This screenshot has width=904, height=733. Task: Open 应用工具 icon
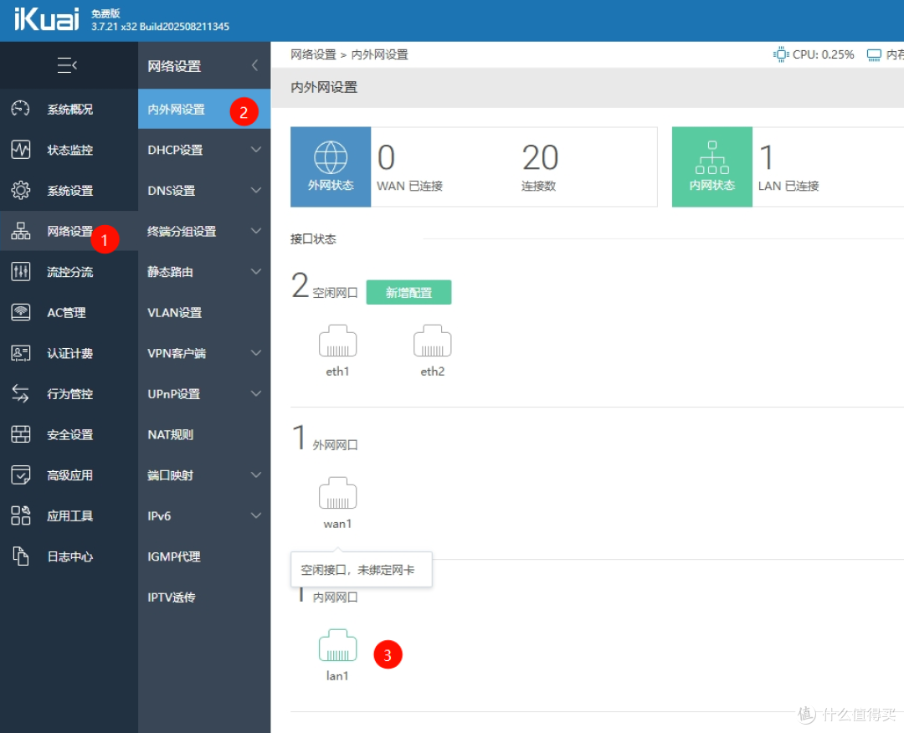pyautogui.click(x=21, y=515)
